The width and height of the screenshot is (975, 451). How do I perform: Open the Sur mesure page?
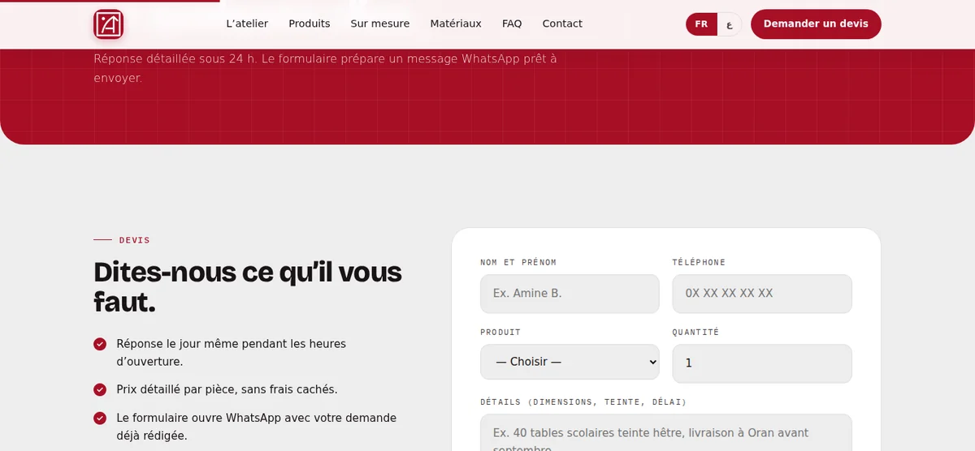coord(380,24)
